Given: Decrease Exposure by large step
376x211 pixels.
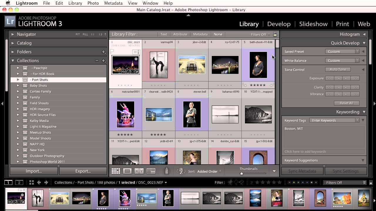Looking at the screenshot, I should [329, 78].
